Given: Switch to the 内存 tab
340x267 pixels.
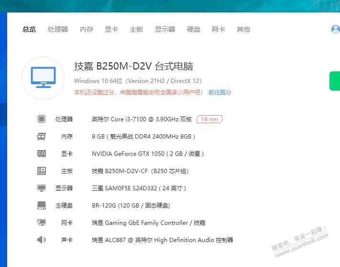Looking at the screenshot, I should [x=87, y=29].
